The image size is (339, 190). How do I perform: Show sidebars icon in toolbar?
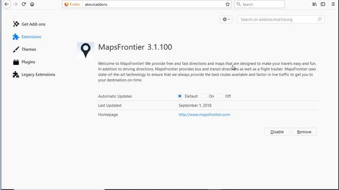(x=323, y=4)
